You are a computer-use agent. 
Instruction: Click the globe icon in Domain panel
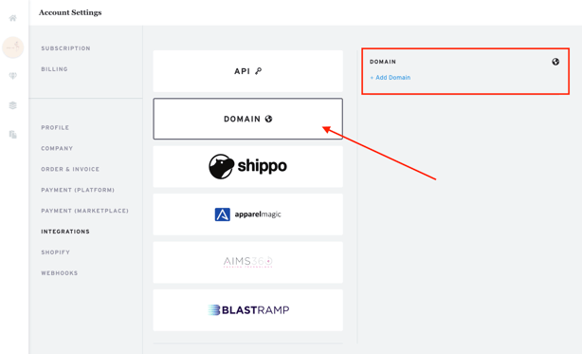tap(555, 62)
